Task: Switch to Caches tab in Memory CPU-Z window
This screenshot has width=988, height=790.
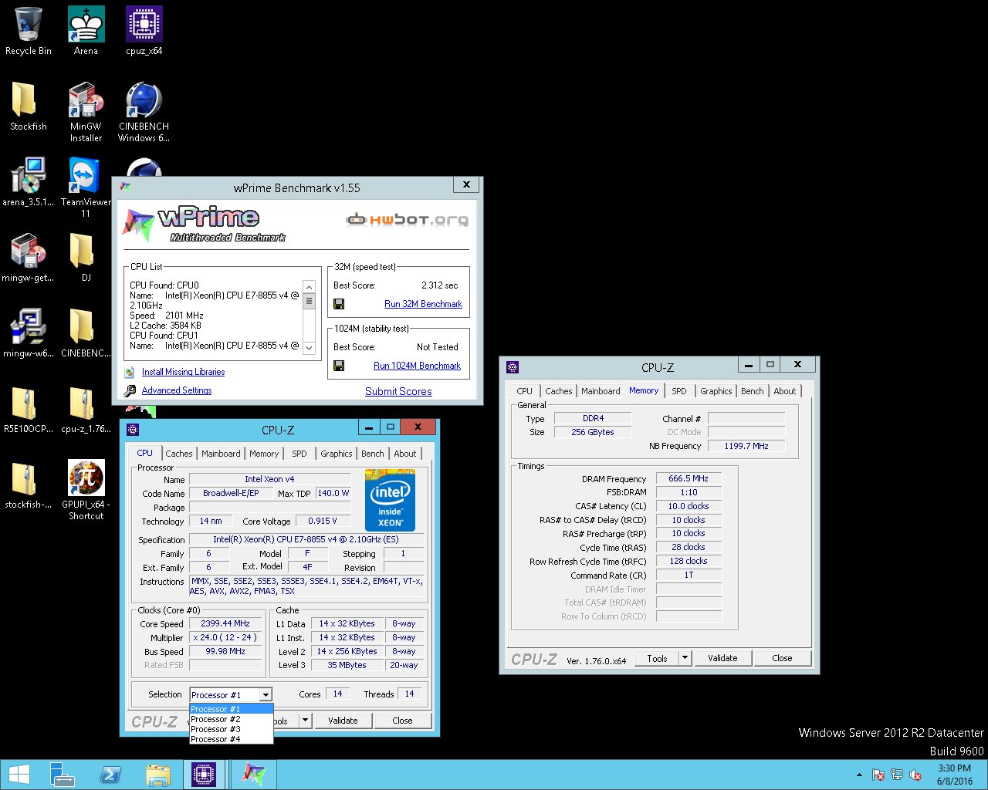Action: click(558, 391)
